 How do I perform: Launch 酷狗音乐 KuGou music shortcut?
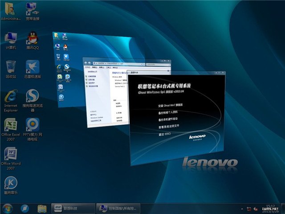[11, 185]
